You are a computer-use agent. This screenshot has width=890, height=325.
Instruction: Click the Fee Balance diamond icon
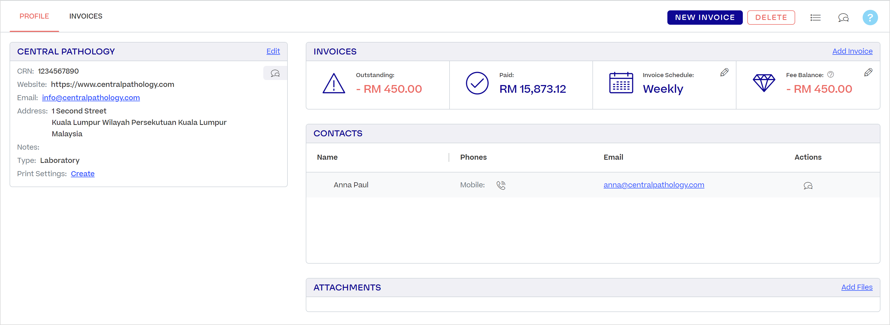764,83
